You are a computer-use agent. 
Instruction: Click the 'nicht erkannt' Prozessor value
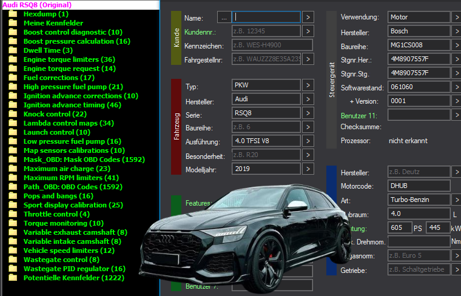point(408,141)
